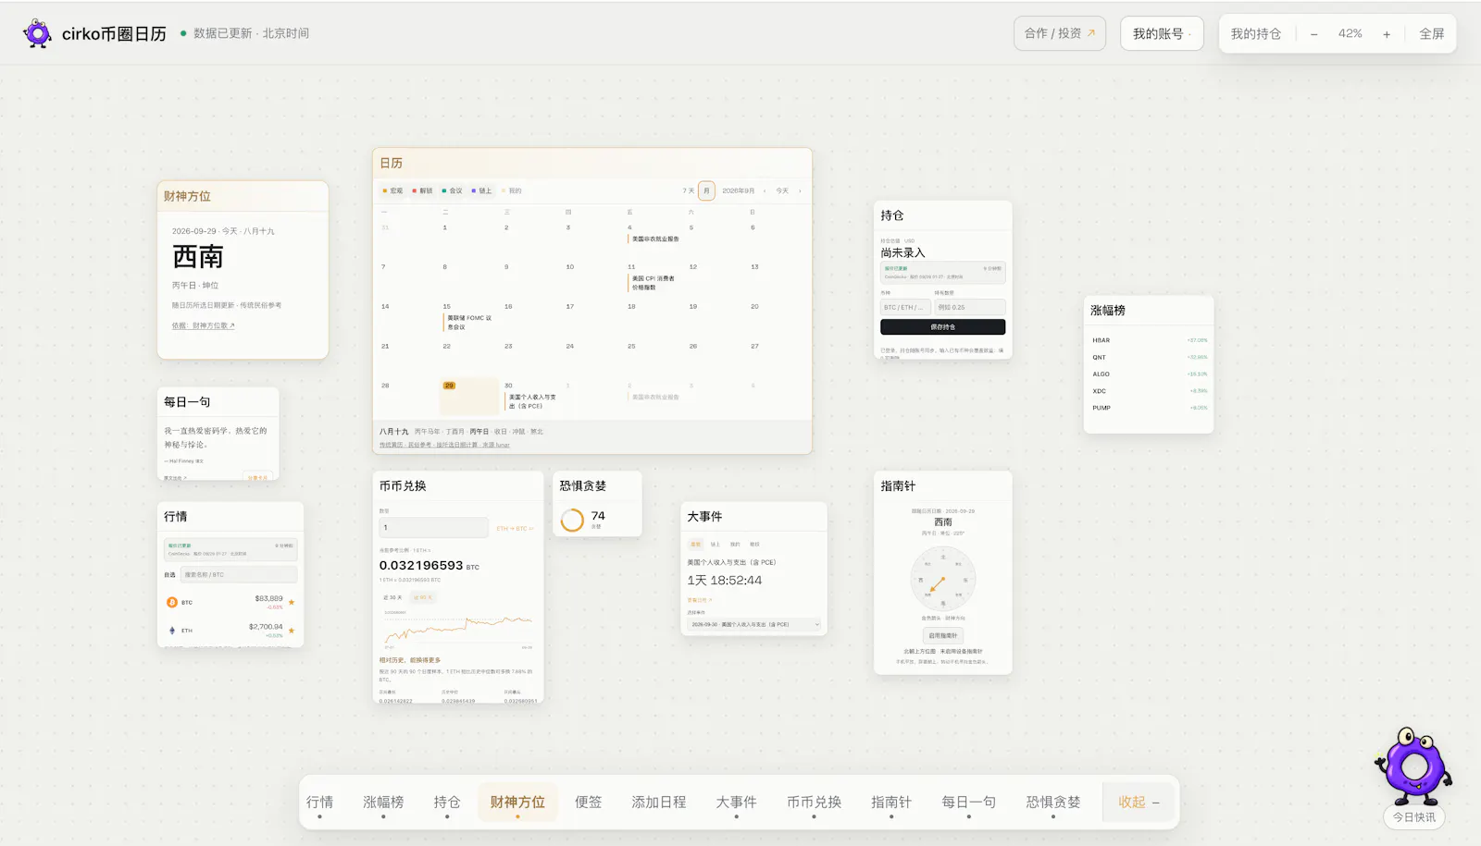Select the 月 view in calendar

706,190
